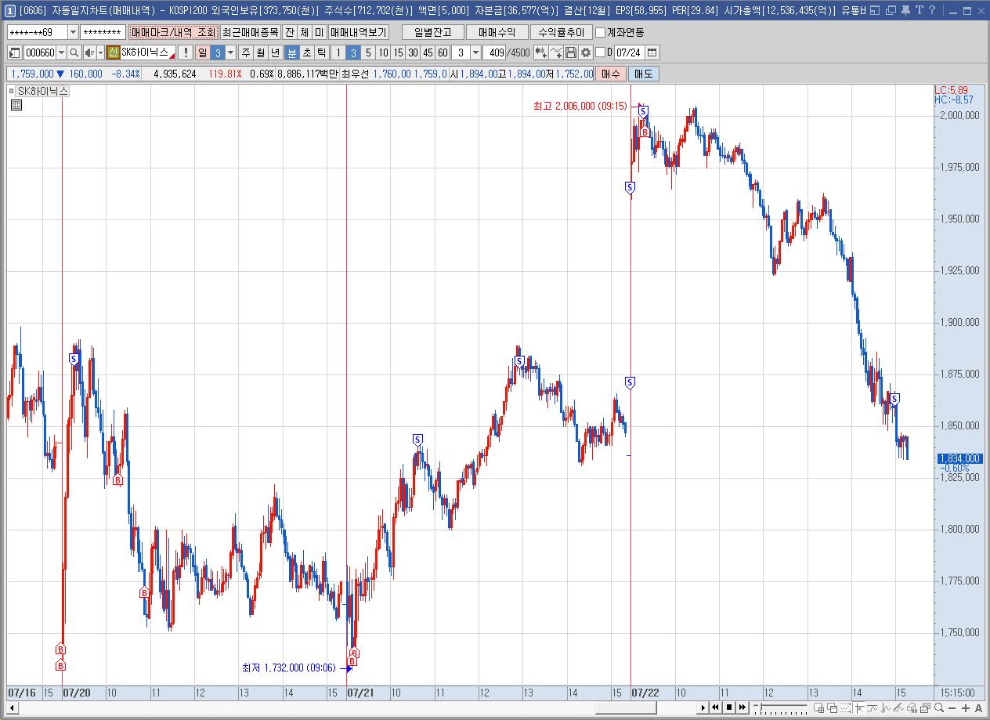
Task: Select the 5-minute interval button
Action: tap(368, 52)
